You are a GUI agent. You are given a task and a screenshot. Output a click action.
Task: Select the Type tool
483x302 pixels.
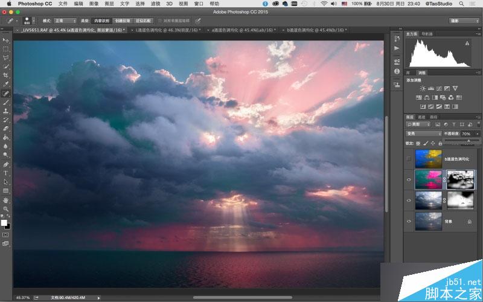click(x=5, y=173)
